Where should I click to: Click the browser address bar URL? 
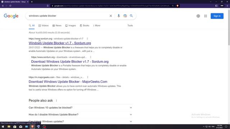pos(112,6)
